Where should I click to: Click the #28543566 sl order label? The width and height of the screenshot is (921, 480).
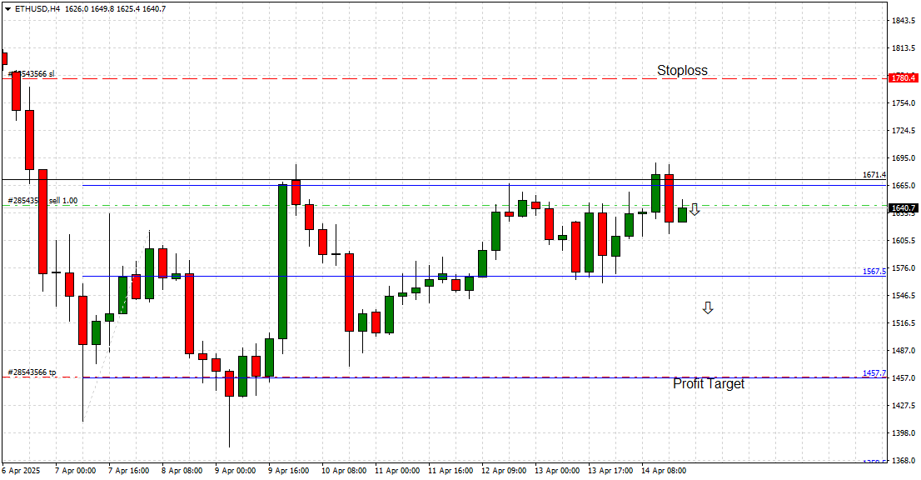(x=31, y=74)
